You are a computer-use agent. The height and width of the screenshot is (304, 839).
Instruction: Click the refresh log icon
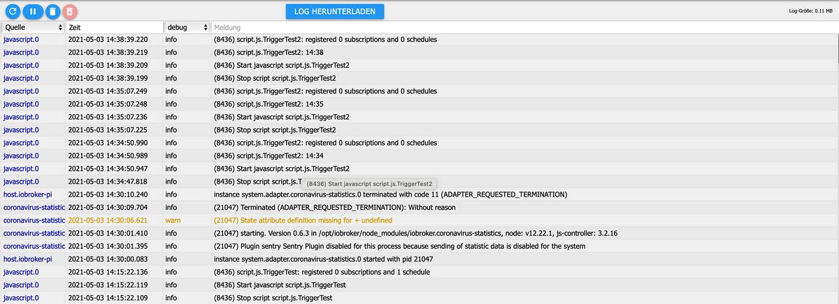(x=13, y=12)
